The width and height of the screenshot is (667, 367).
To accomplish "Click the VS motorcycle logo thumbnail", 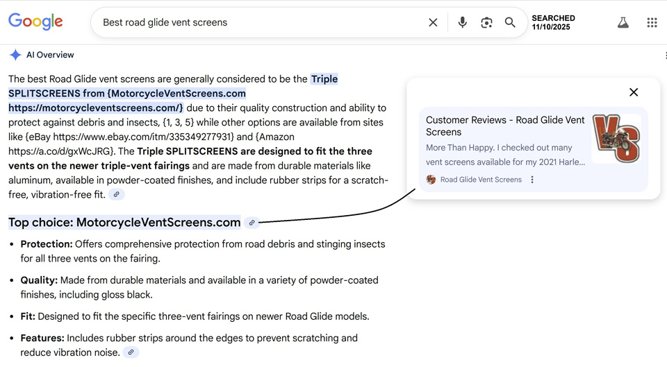I will [x=616, y=139].
